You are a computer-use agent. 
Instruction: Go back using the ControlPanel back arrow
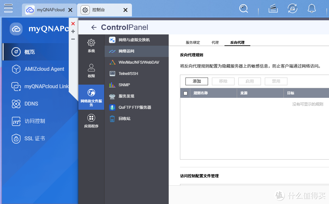coord(94,27)
